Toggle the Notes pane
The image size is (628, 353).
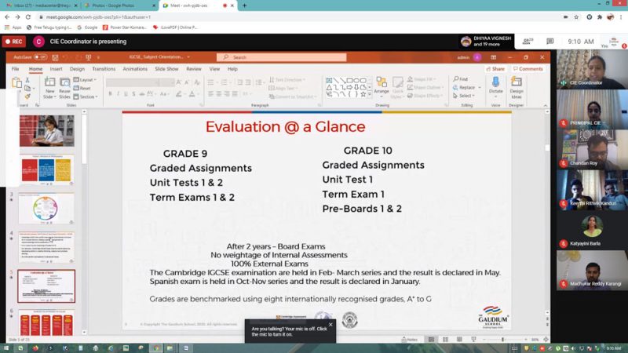coord(409,340)
